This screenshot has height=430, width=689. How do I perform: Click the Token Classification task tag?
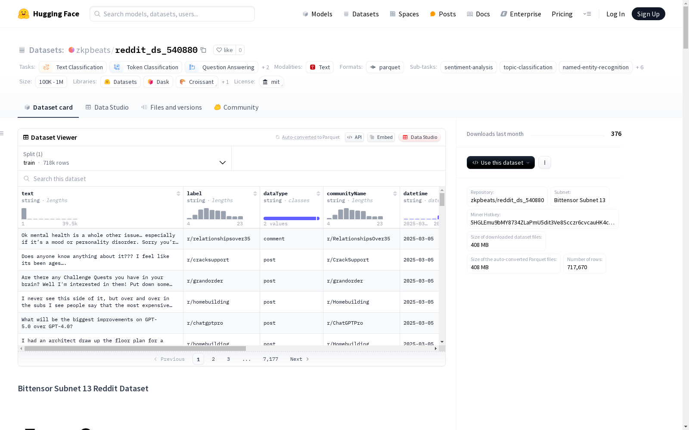click(146, 67)
